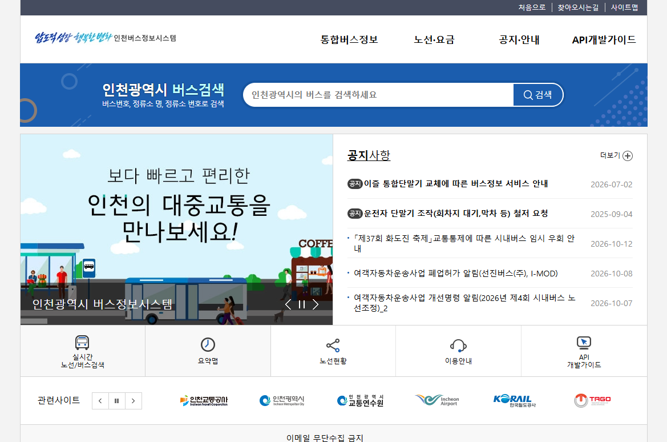The width and height of the screenshot is (667, 442).
Task: Click the date 2026-07-02
Action: coord(611,184)
